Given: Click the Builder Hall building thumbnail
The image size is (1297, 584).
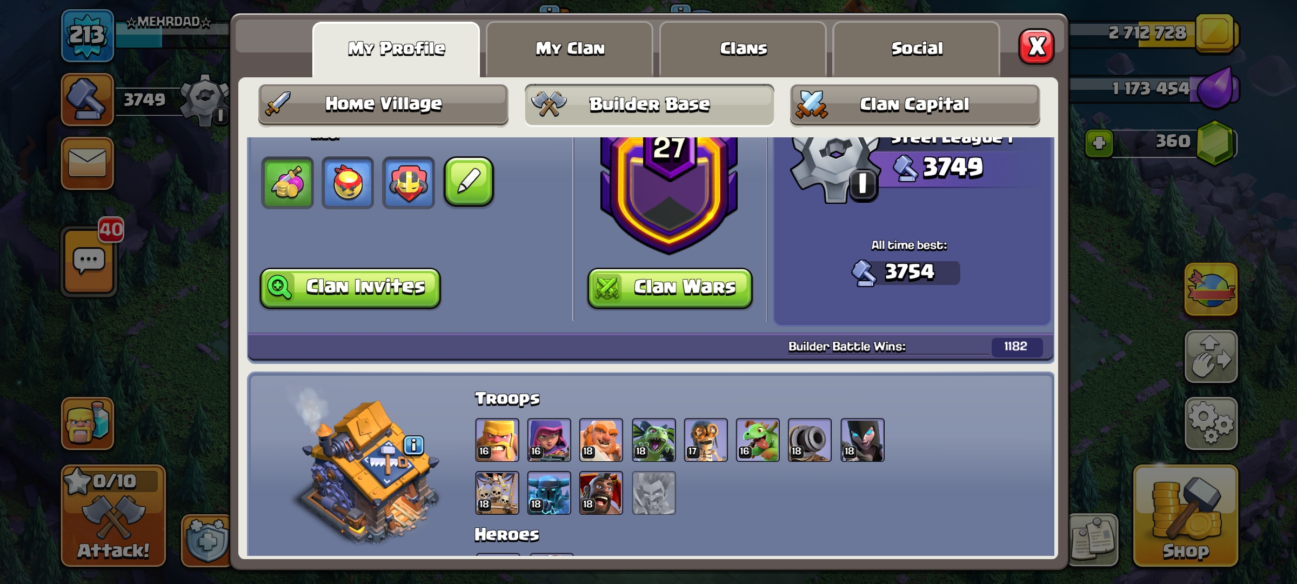Looking at the screenshot, I should [367, 470].
